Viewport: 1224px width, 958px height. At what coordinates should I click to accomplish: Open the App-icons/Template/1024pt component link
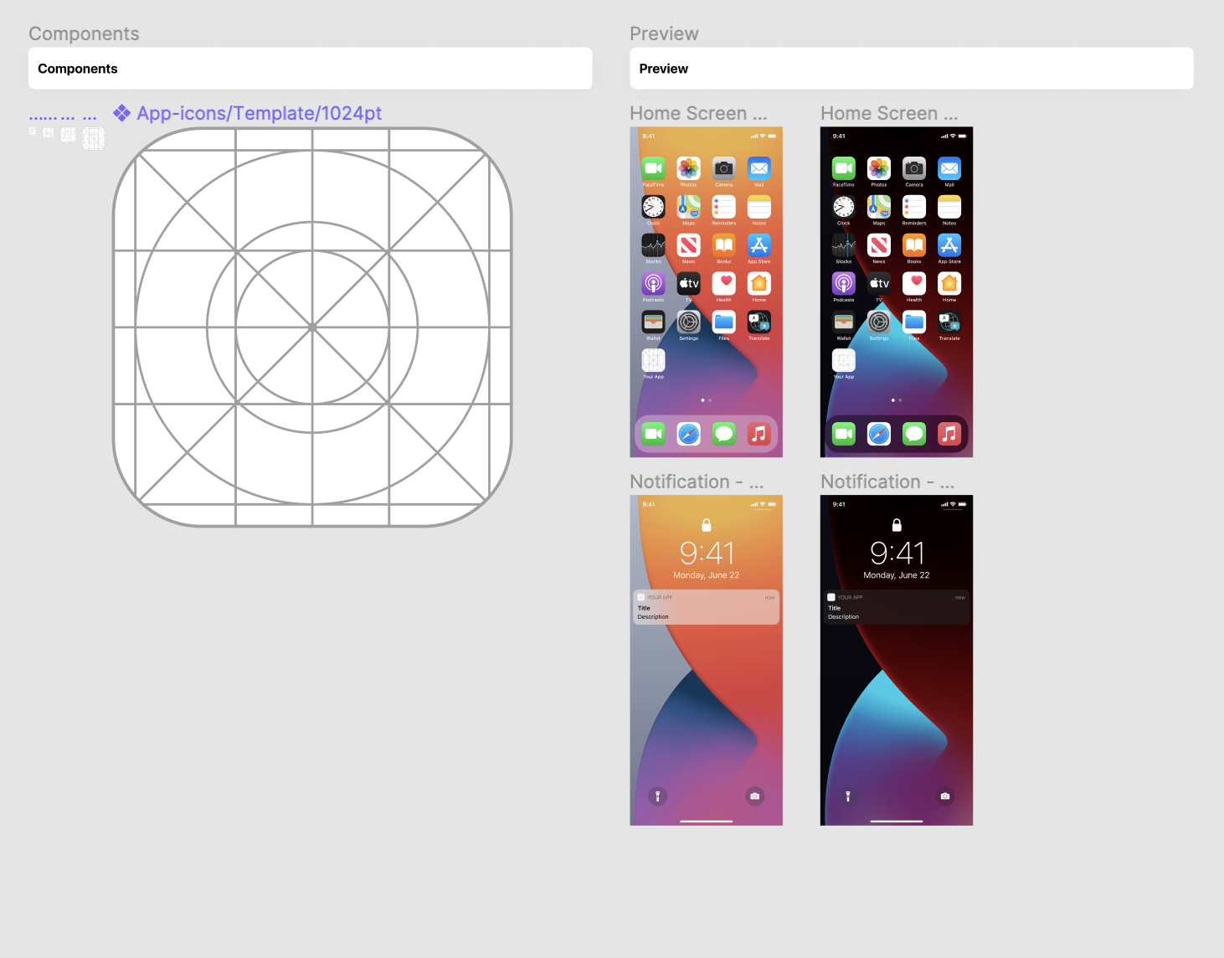point(260,113)
